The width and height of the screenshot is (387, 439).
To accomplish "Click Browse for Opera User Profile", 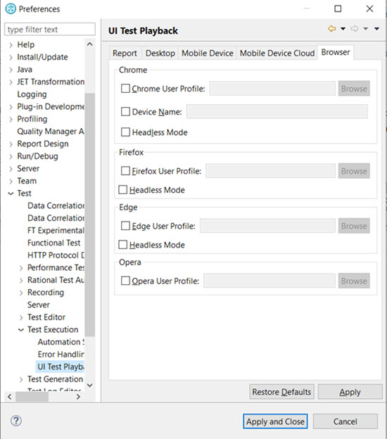I will 354,281.
